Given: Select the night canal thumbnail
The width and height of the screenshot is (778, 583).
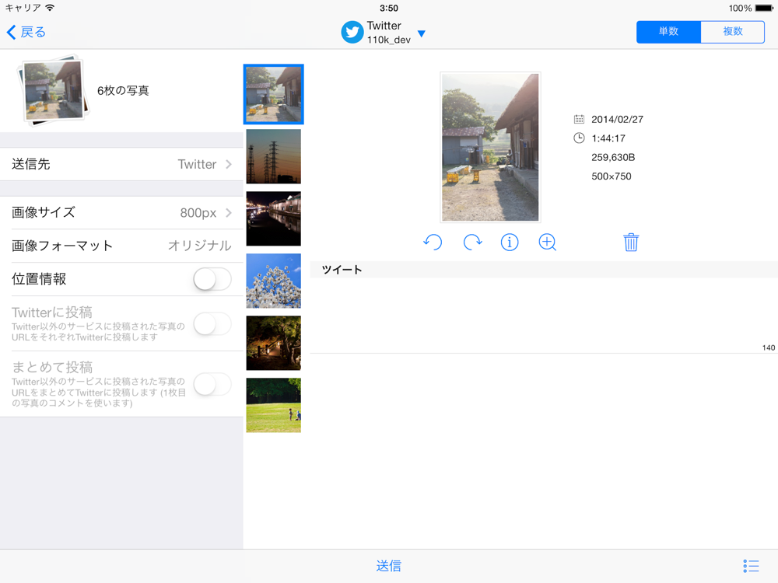Looking at the screenshot, I should 273,218.
